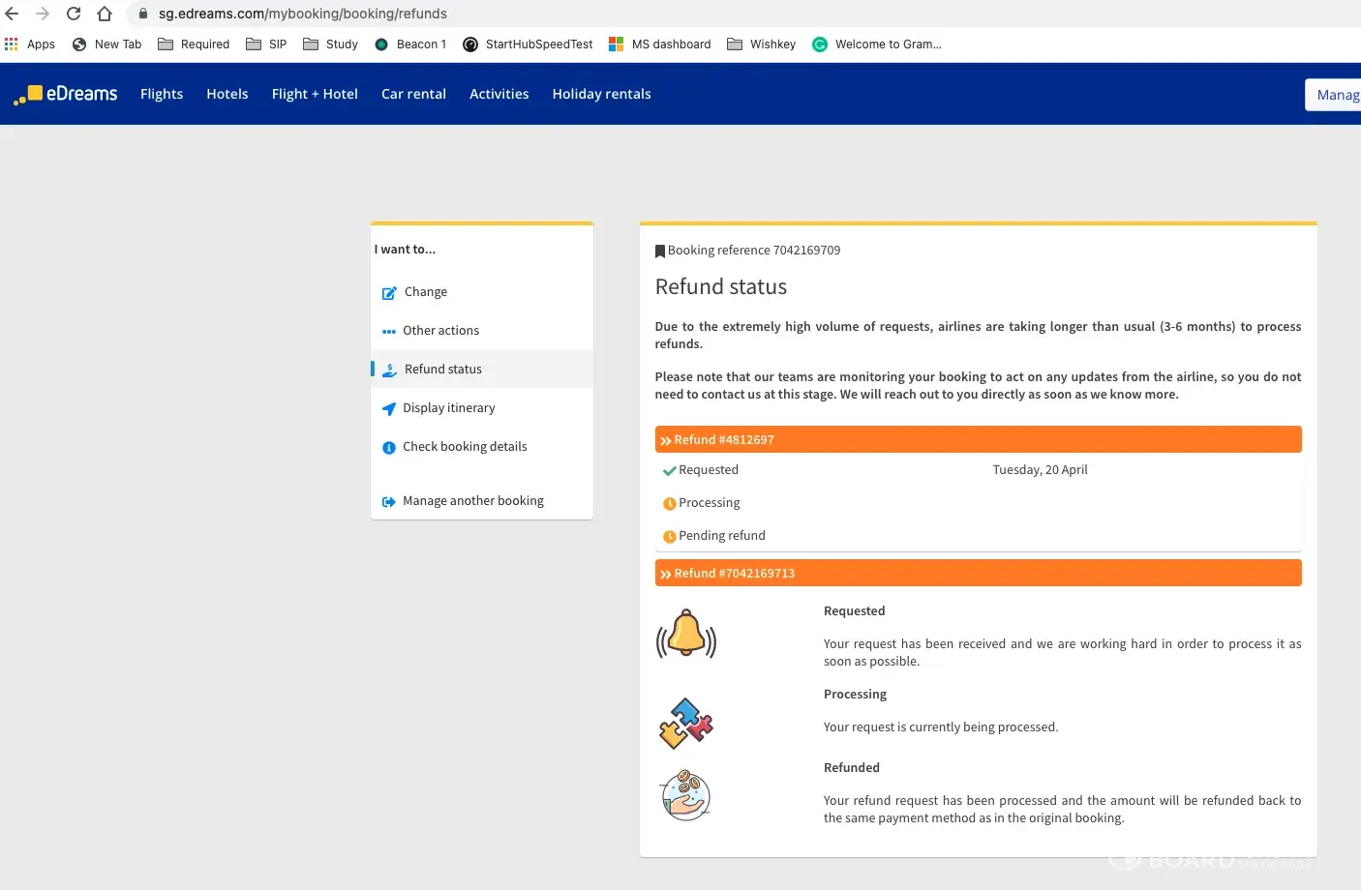Click the paper plane Display itinerary icon
Viewport: 1361px width, 890px height.
pyautogui.click(x=389, y=408)
